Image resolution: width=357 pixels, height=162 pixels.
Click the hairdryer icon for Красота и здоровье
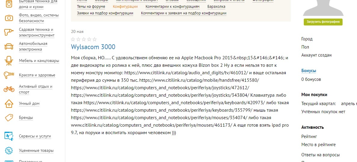click(9, 75)
